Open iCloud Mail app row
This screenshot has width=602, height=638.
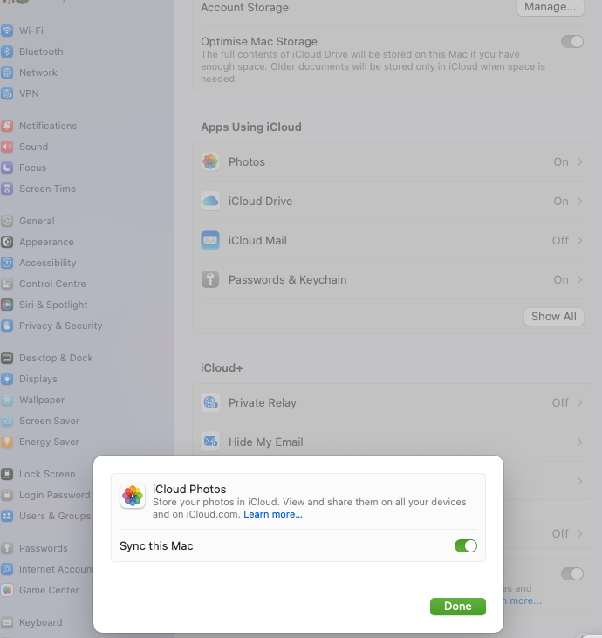click(392, 241)
